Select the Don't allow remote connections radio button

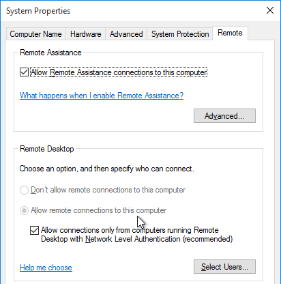click(x=24, y=190)
